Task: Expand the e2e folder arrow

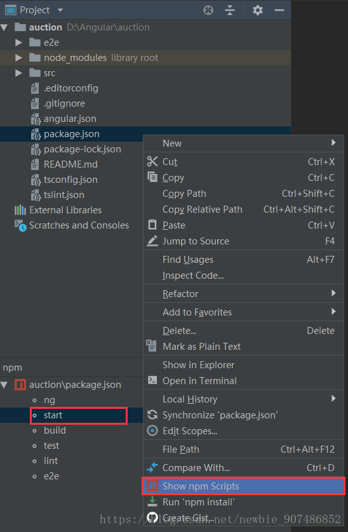Action: point(18,43)
